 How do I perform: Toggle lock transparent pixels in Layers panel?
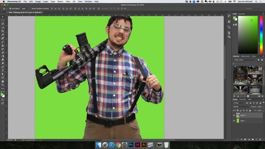238,111
